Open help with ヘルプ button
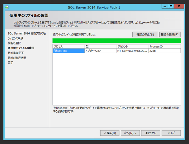Image resolution: width=189 pixels, height=144 pixels. pos(171,133)
